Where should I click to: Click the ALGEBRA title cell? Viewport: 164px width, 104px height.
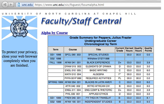coord(98,74)
